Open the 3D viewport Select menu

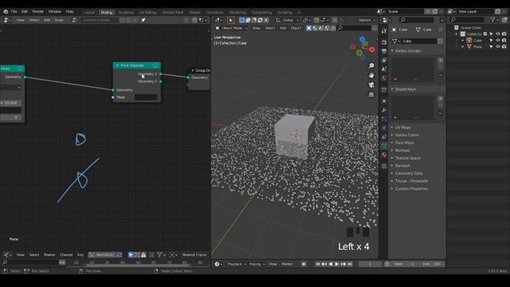tap(269, 29)
